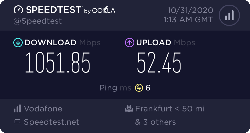Click the cyan download arrow icon
This screenshot has height=133, width=250.
18,43
